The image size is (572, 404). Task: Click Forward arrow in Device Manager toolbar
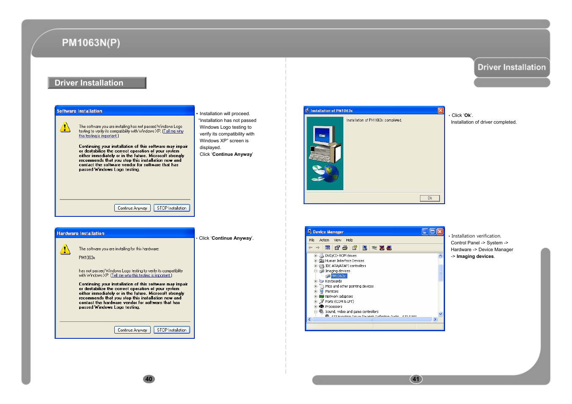pos(318,248)
